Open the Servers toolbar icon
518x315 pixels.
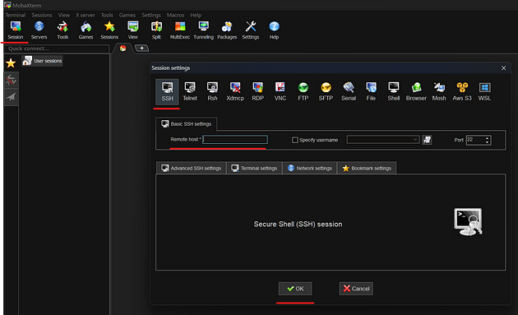39,30
